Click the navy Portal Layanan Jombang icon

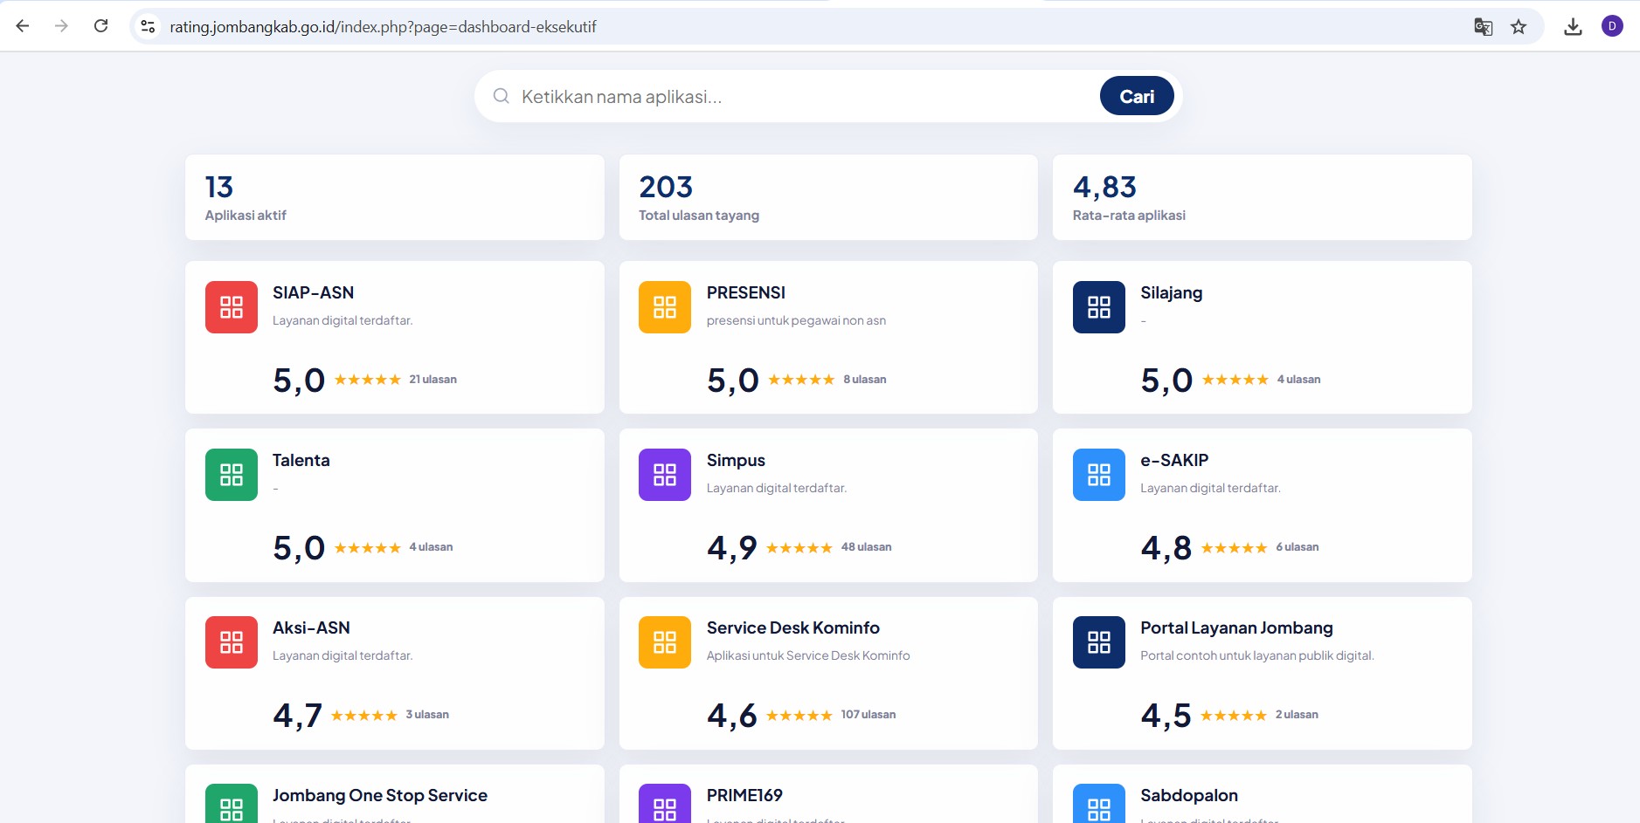[1098, 642]
